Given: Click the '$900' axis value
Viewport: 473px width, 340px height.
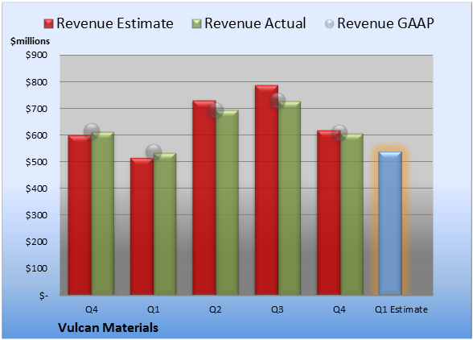Looking at the screenshot, I should (36, 55).
